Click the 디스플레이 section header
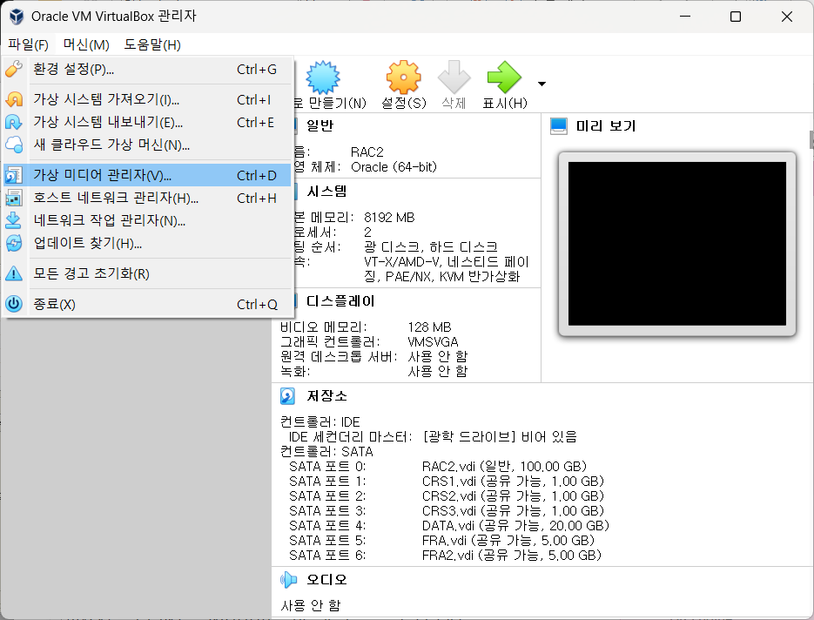The image size is (814, 620). pos(340,301)
